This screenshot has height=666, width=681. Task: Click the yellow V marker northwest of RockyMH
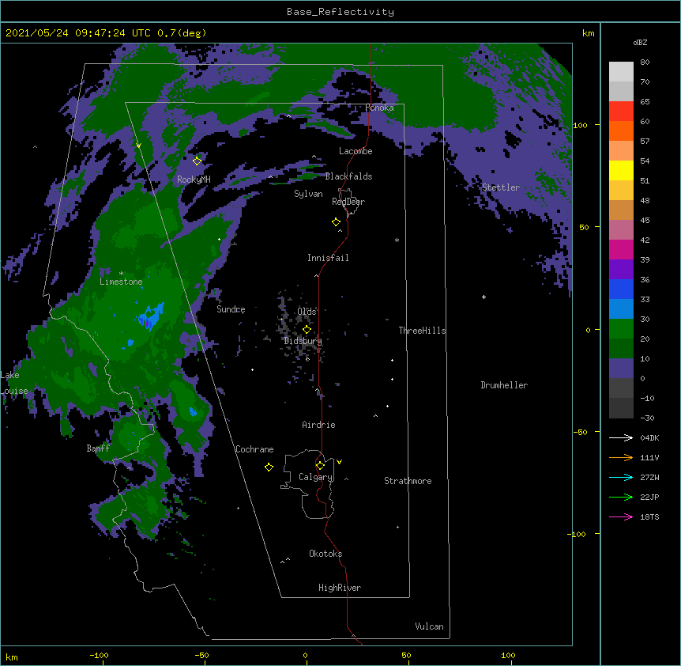[x=138, y=146]
